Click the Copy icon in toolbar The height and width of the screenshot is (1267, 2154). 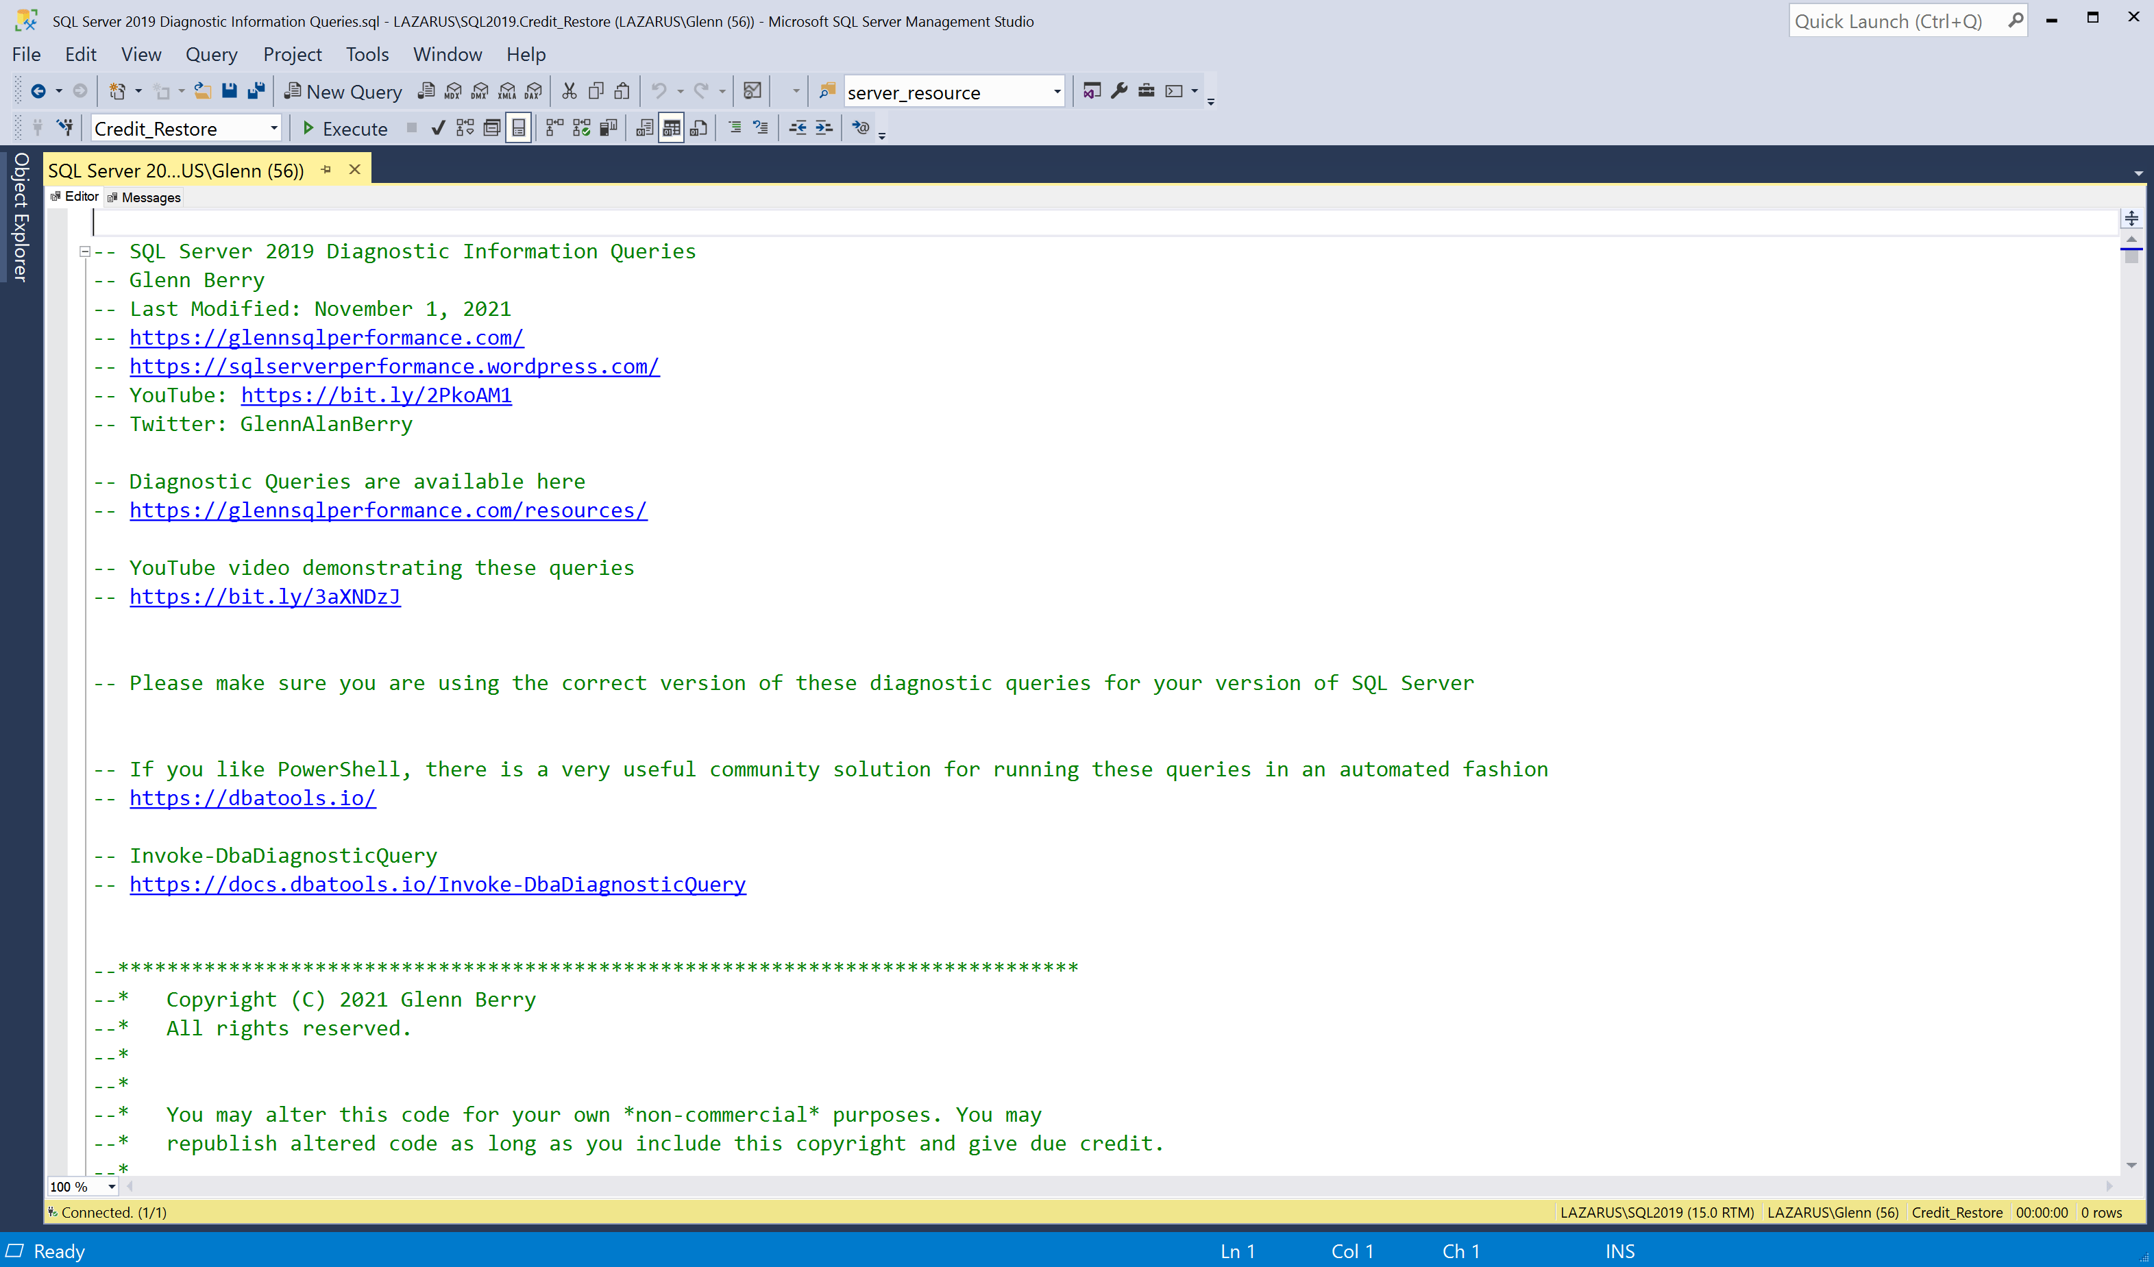597,91
